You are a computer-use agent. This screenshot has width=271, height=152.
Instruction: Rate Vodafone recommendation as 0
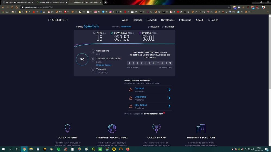click(129, 63)
